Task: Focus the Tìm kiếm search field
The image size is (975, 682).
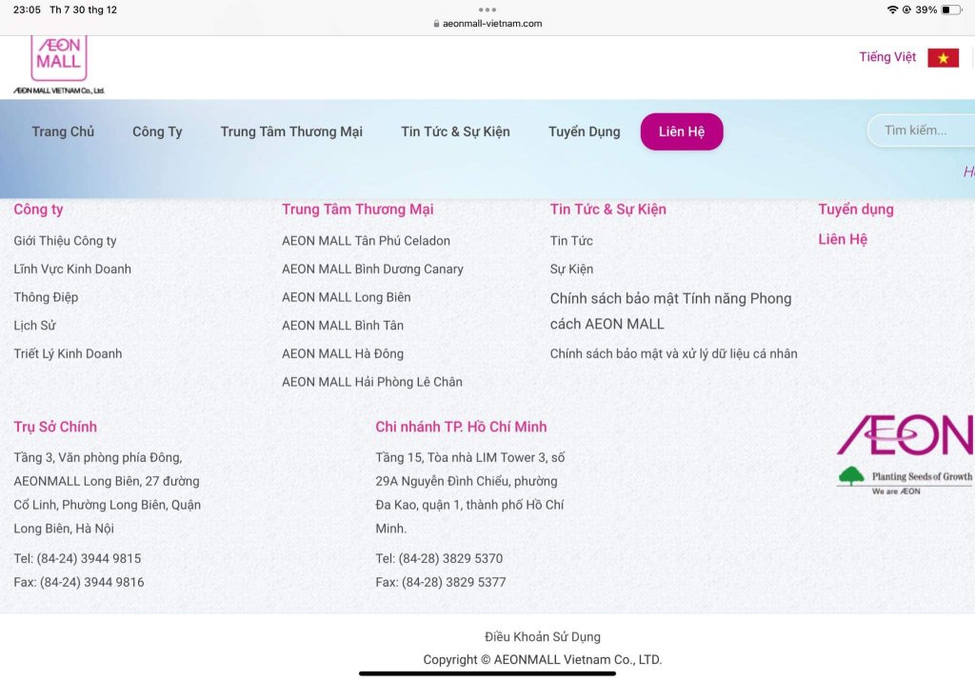Action: [x=922, y=130]
